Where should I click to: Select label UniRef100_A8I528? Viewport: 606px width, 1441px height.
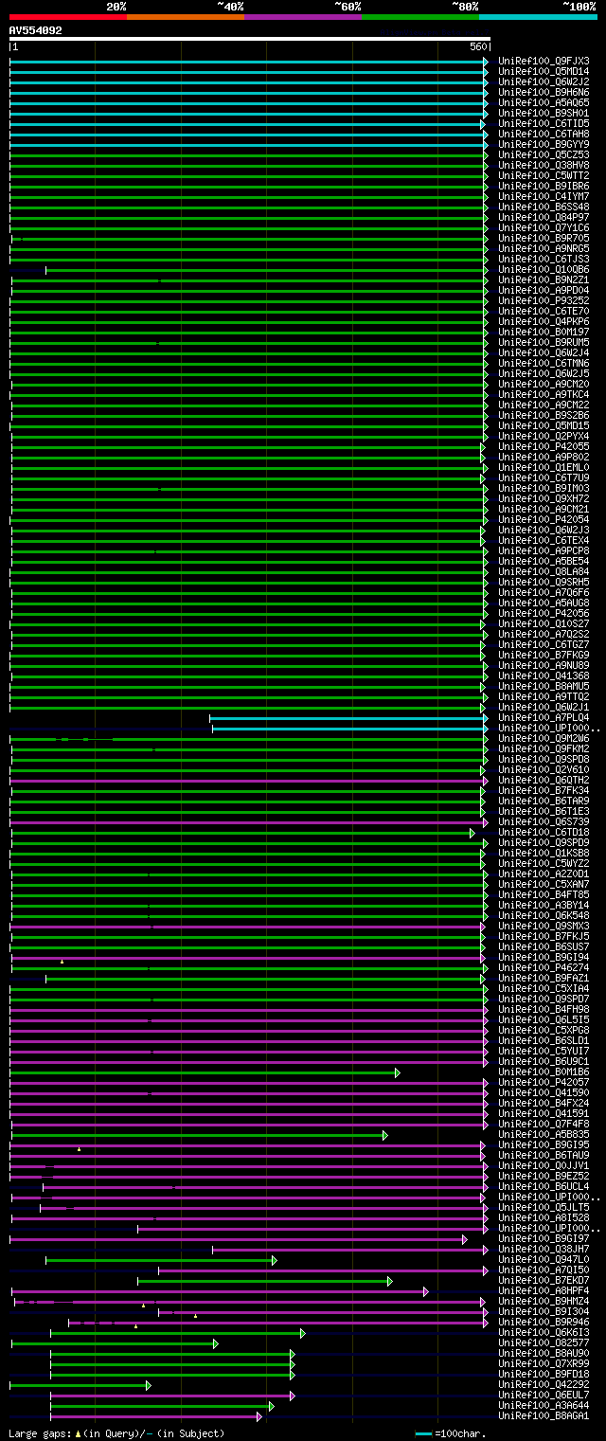coord(544,1217)
